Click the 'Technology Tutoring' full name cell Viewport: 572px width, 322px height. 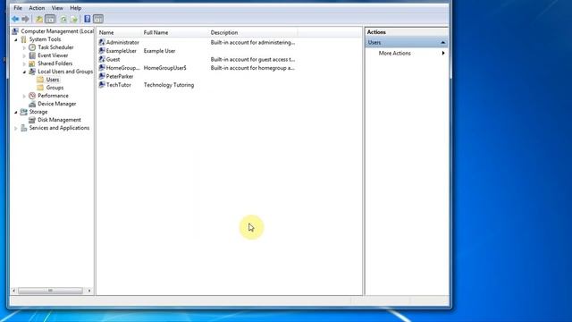169,85
